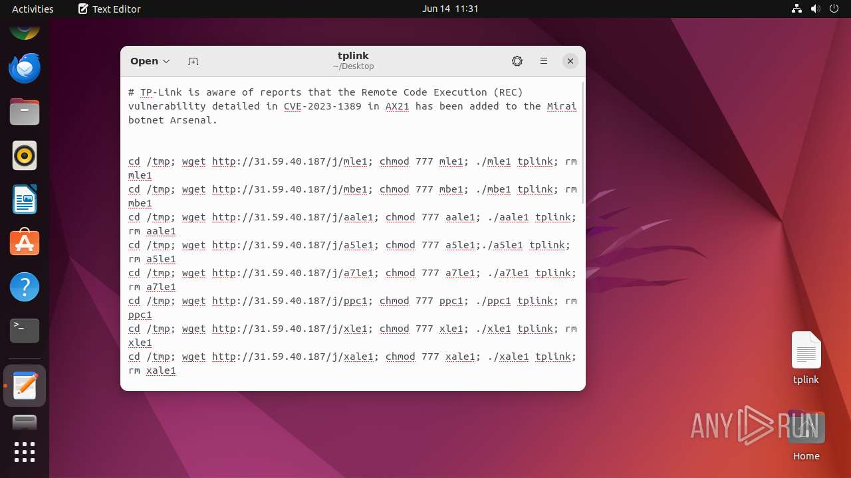The width and height of the screenshot is (851, 478).
Task: Launch Rhythmbox music player
Action: coord(25,155)
